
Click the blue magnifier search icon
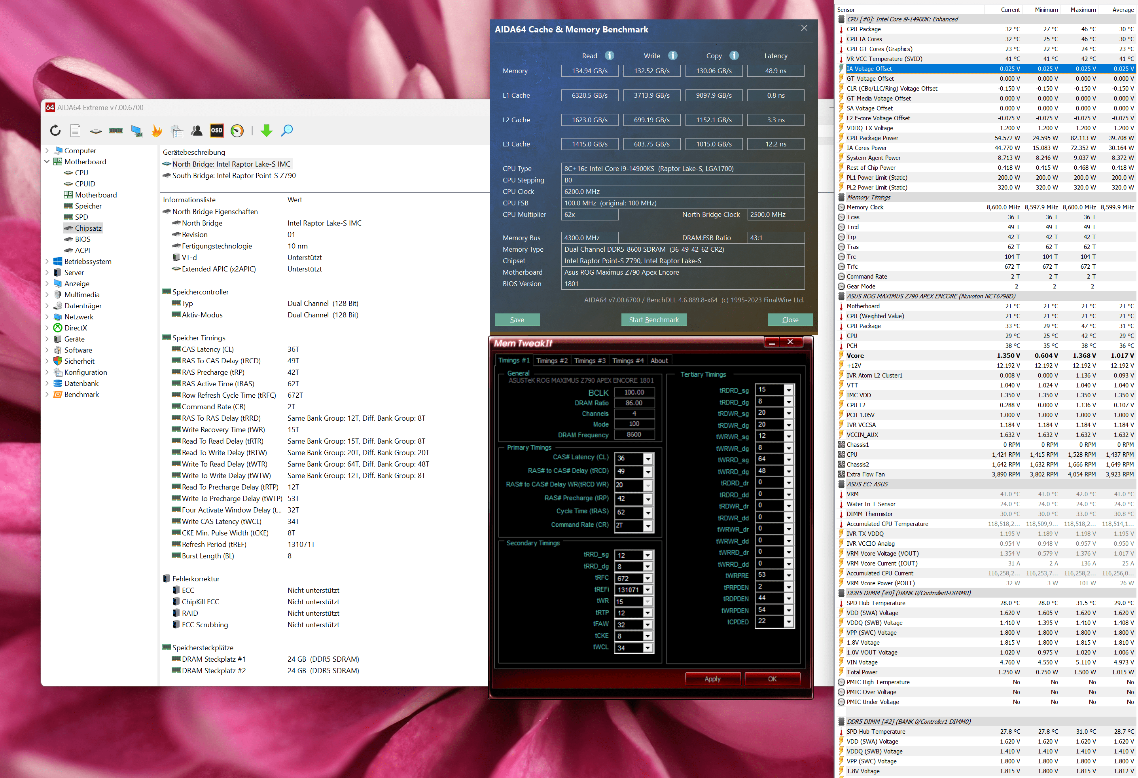[x=287, y=130]
